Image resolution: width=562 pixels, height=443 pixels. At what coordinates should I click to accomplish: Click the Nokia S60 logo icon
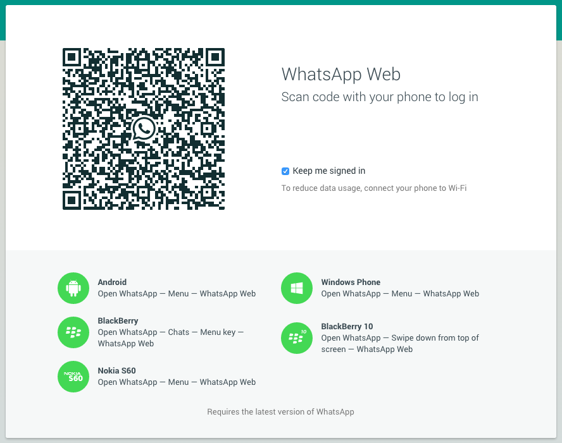(x=73, y=377)
